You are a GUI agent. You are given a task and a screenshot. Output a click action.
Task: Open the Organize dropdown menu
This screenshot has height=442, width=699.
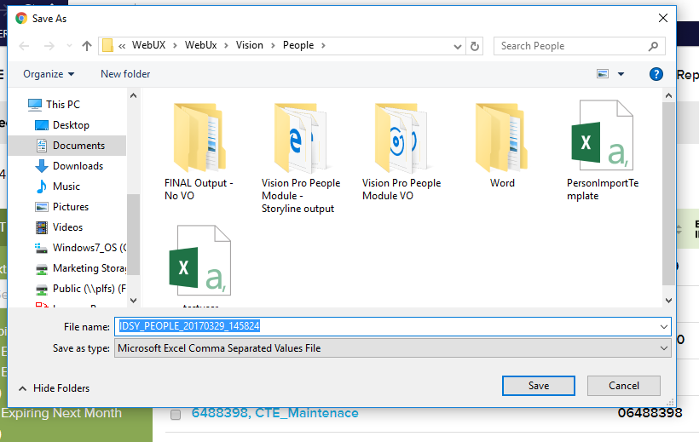[x=49, y=74]
